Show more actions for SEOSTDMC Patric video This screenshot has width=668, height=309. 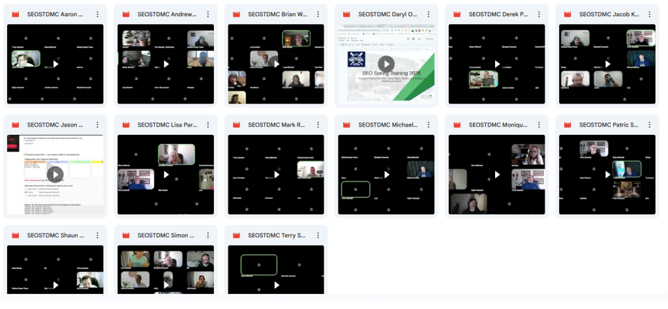pyautogui.click(x=650, y=125)
